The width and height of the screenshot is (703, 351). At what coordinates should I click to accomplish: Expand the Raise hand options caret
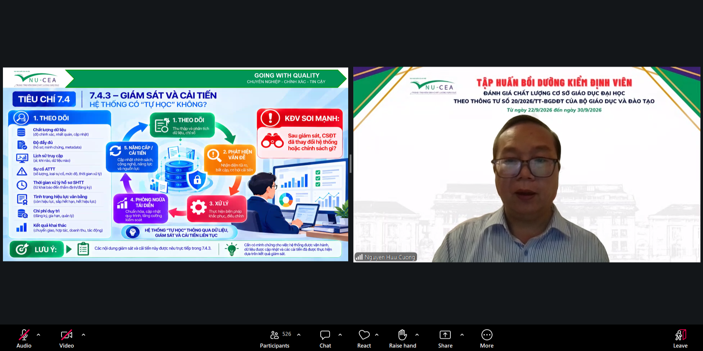coord(417,335)
